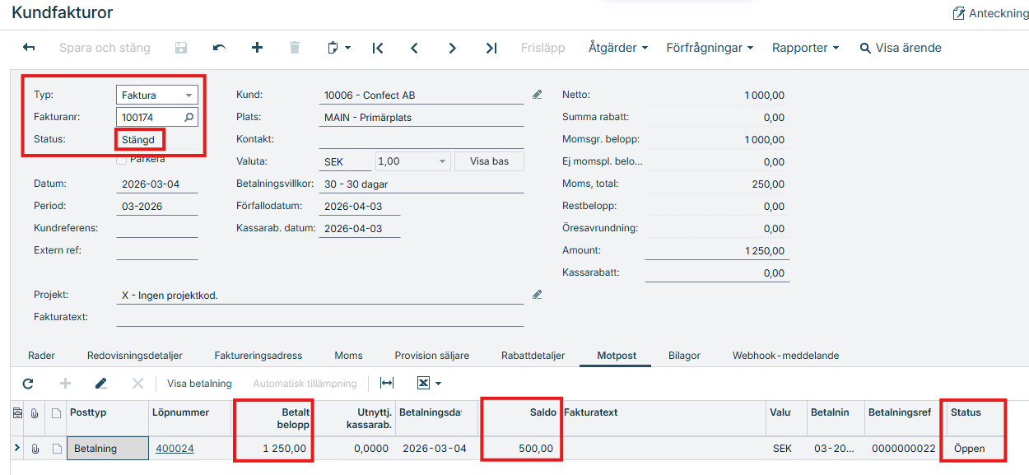Click the back arrow icon in toolbar
This screenshot has width=1029, height=475.
(29, 48)
